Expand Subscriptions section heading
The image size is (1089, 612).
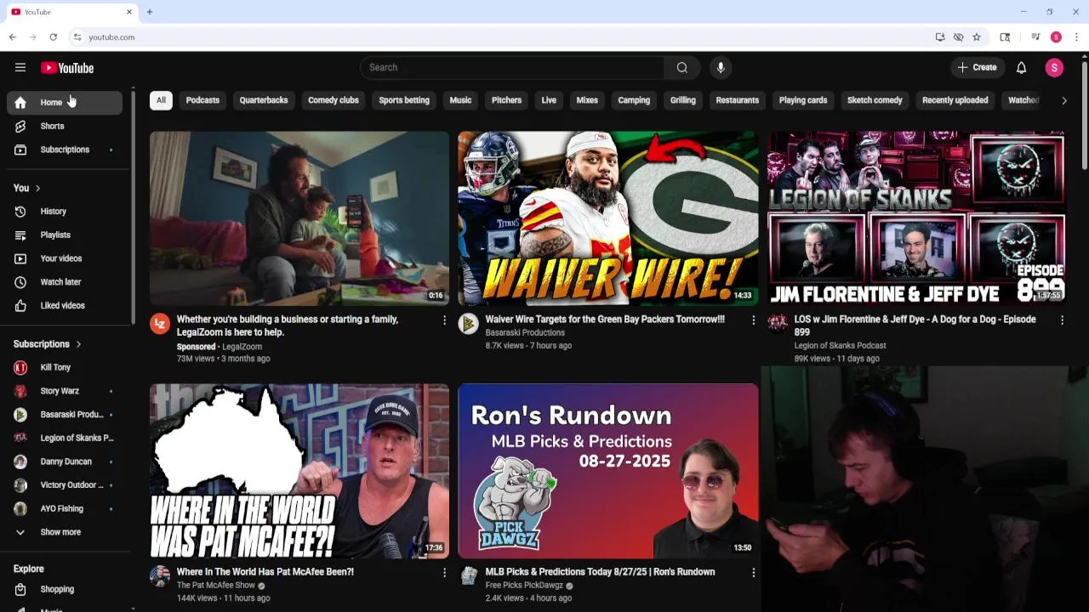tap(48, 344)
